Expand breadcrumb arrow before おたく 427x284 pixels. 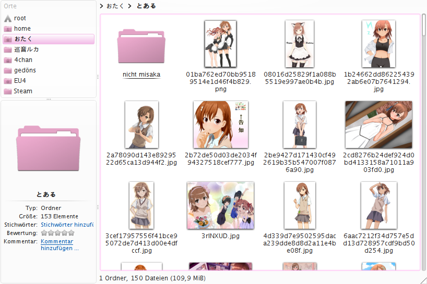point(102,6)
